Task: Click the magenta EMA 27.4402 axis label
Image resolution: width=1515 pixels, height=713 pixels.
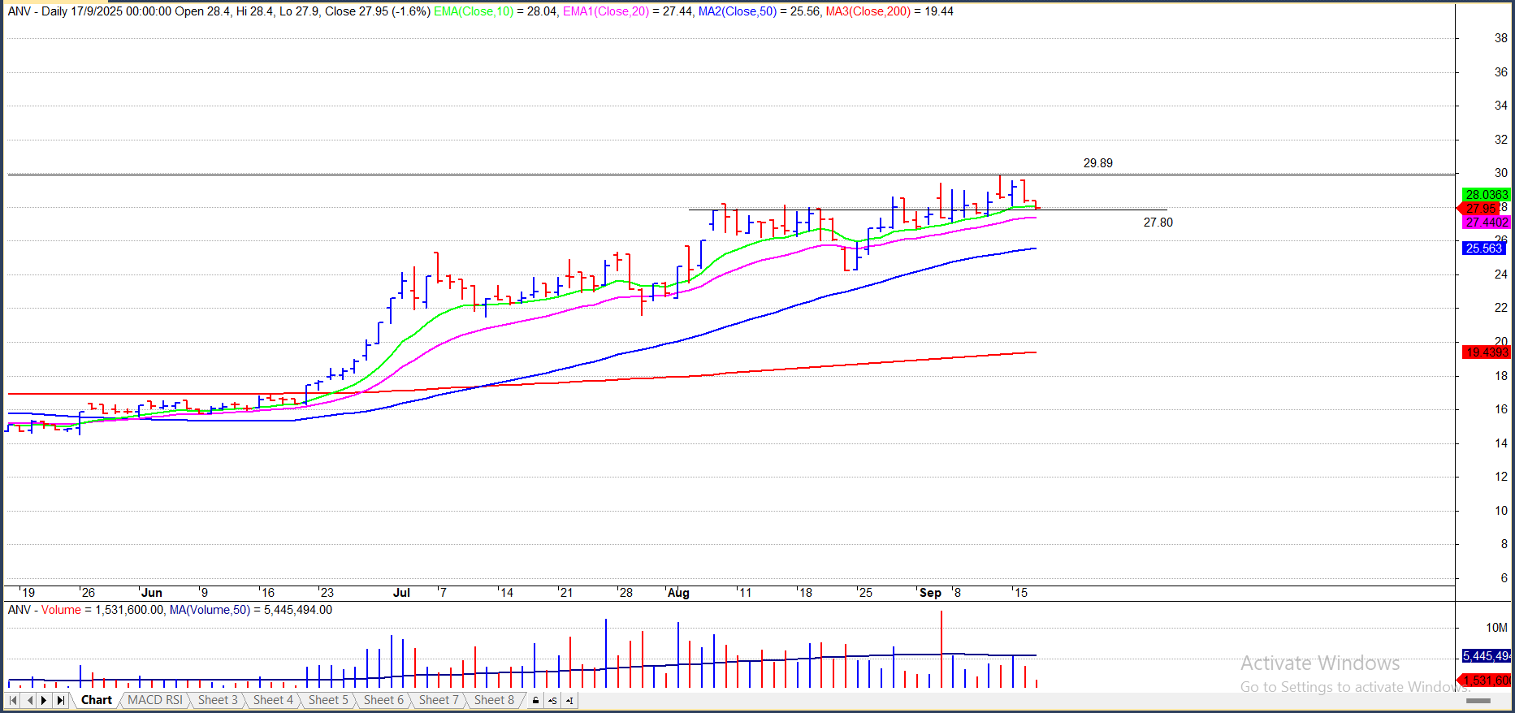Action: (x=1486, y=223)
